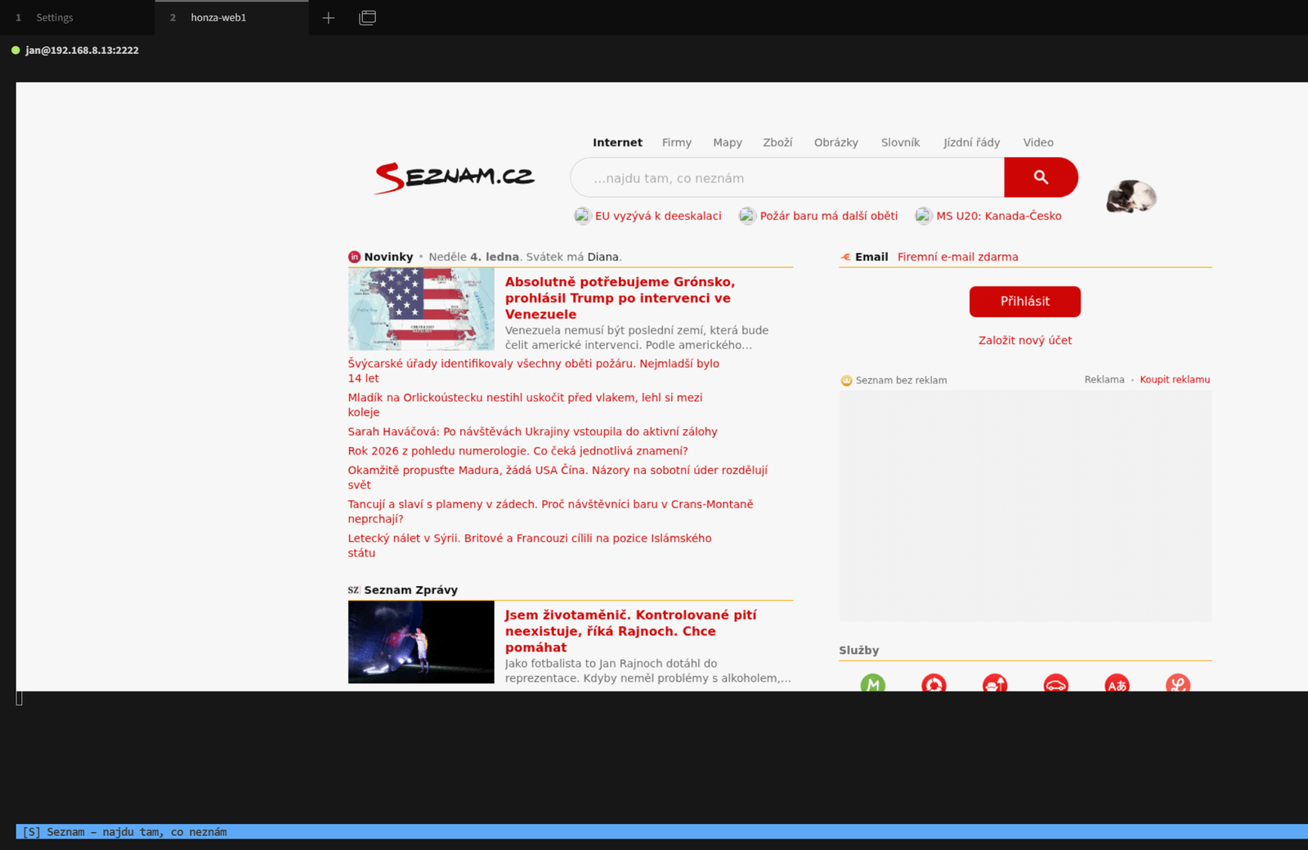Click the smiley icon beside Seznam bez reklam
The image size is (1308, 850).
click(x=846, y=380)
